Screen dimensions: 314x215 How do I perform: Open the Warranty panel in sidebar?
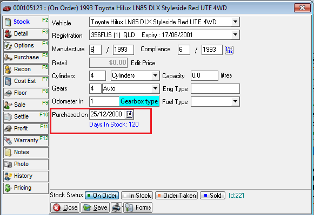click(x=26, y=140)
